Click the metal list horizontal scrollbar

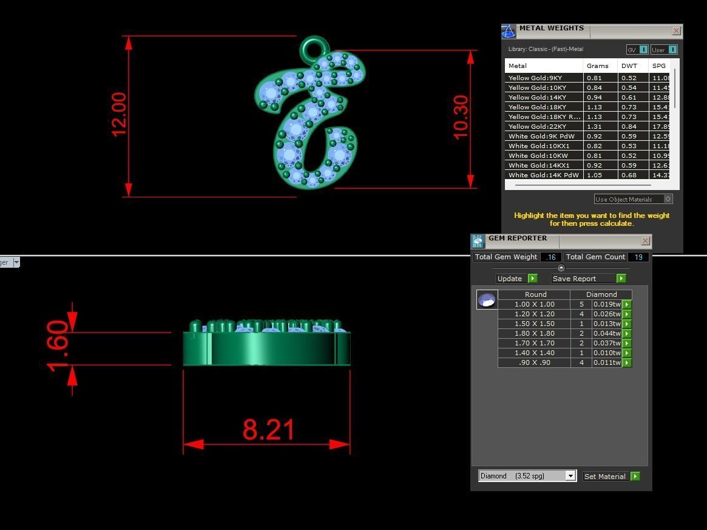click(583, 185)
